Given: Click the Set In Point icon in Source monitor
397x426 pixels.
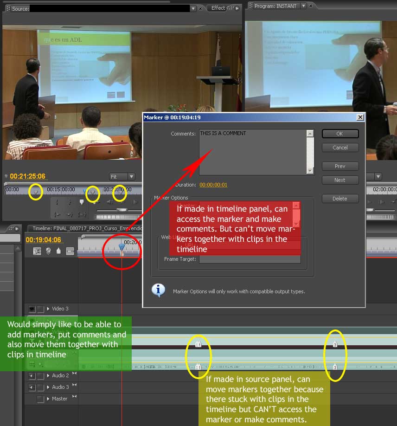Looking at the screenshot, I should tap(57, 202).
